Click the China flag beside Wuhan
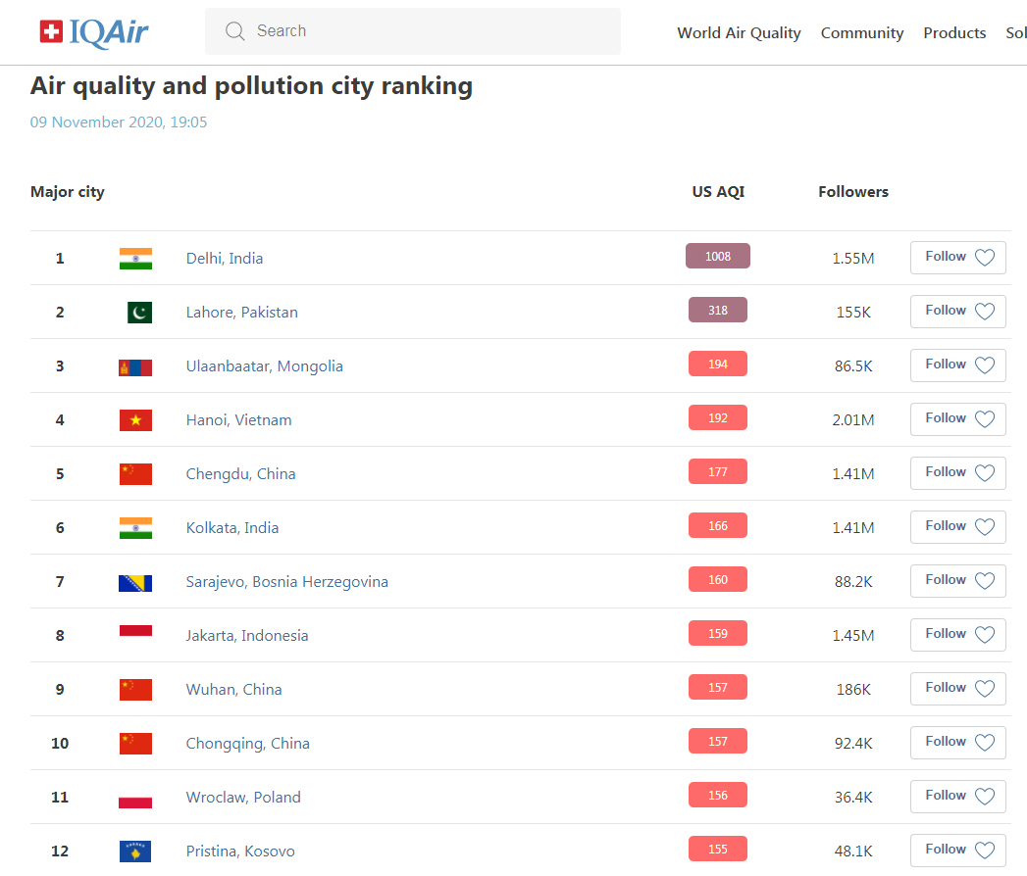Image resolution: width=1027 pixels, height=876 pixels. pyautogui.click(x=135, y=690)
